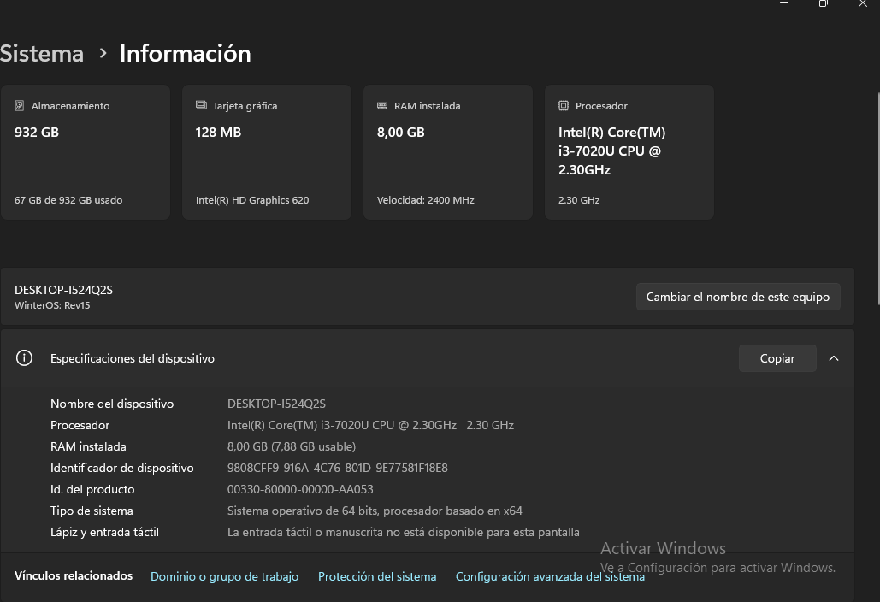
Task: Click the info icon beside Especificaciones del dispositivo
Action: click(24, 358)
